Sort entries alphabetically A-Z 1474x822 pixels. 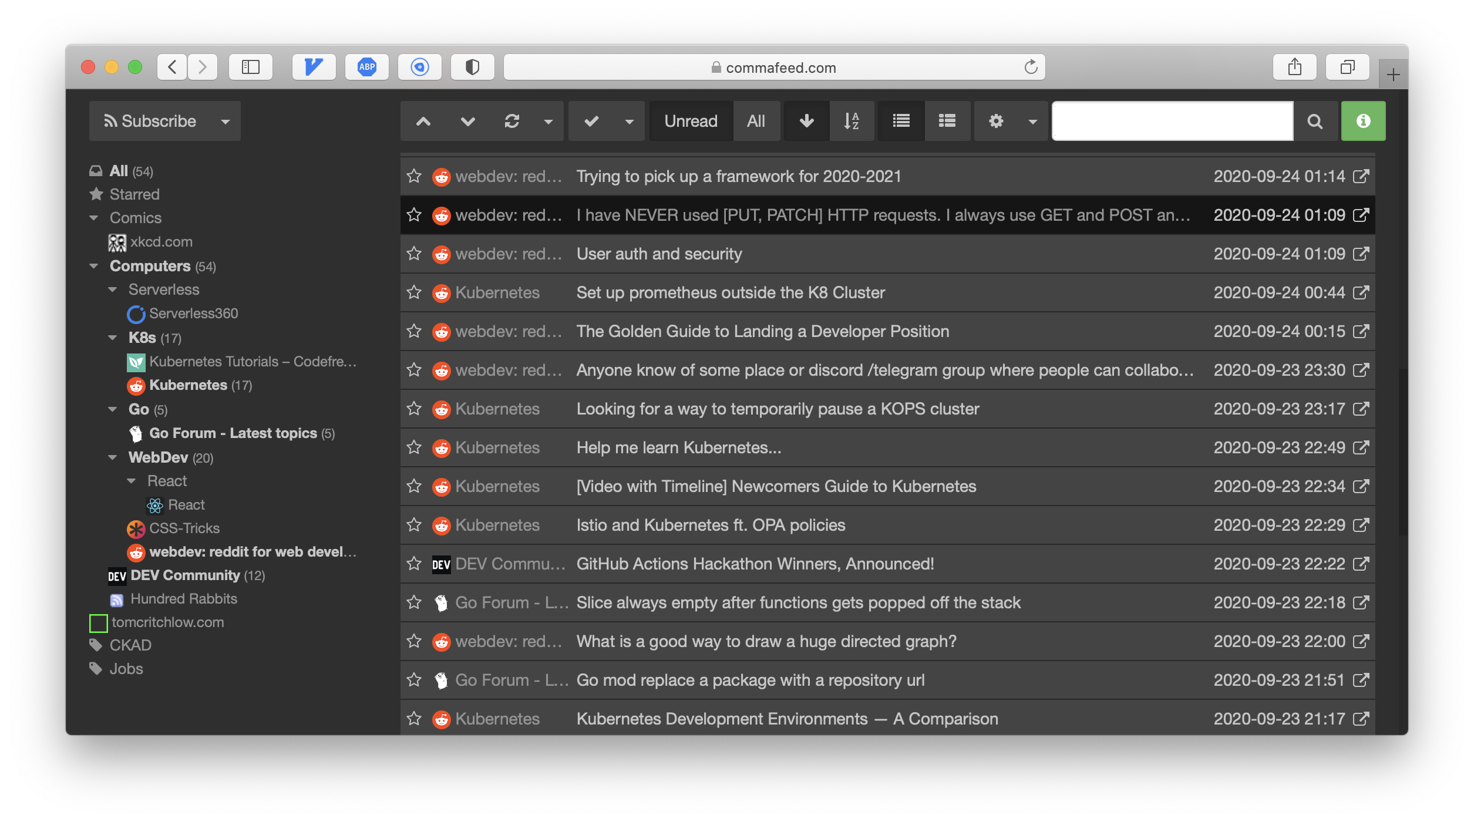[x=852, y=121]
